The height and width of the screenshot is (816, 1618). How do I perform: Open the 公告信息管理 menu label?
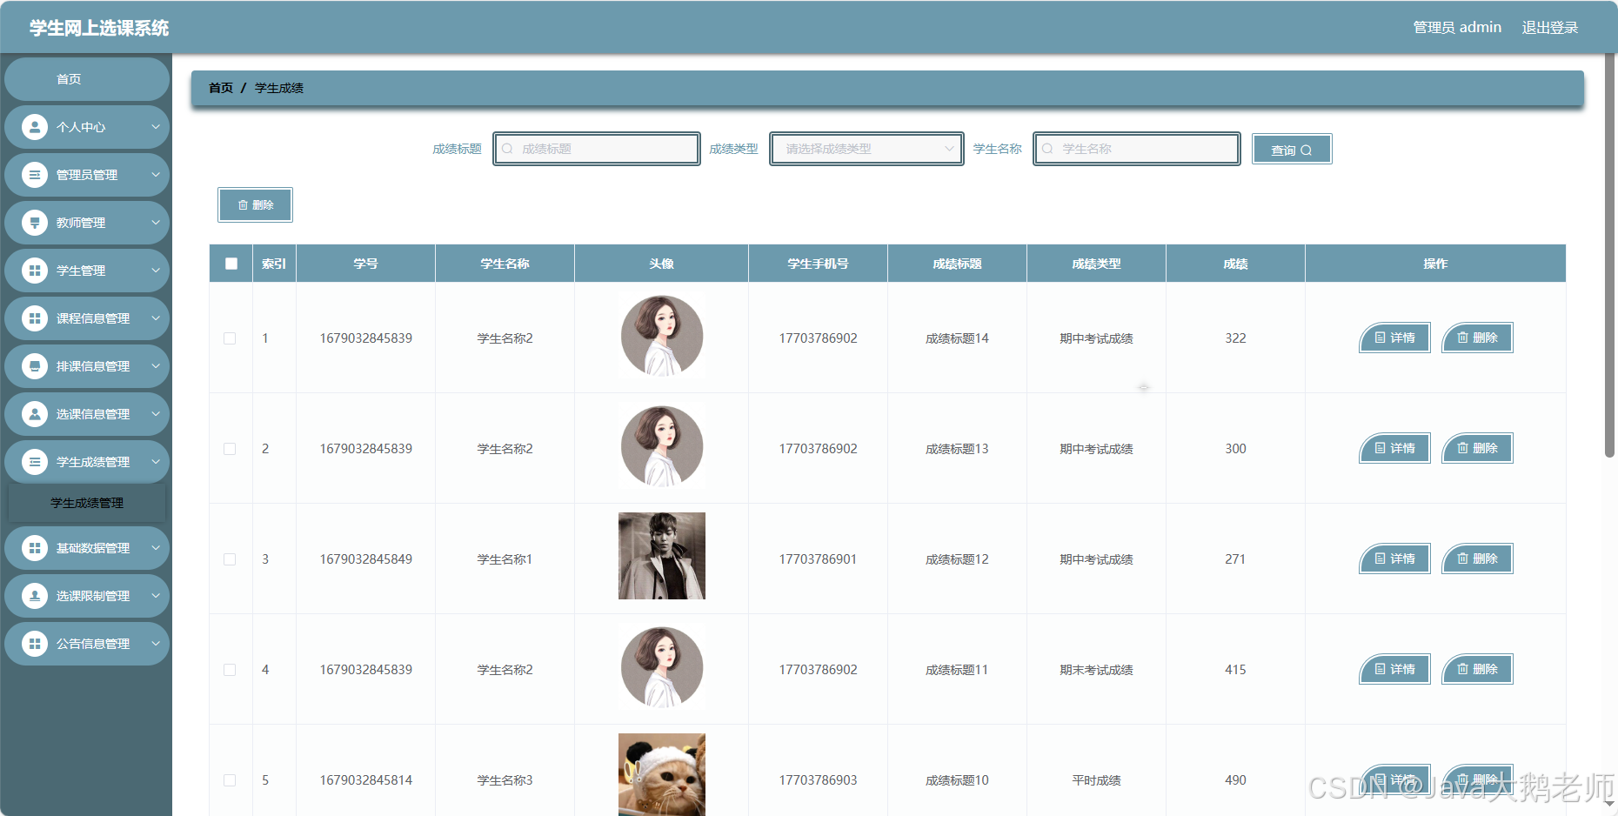pos(93,644)
